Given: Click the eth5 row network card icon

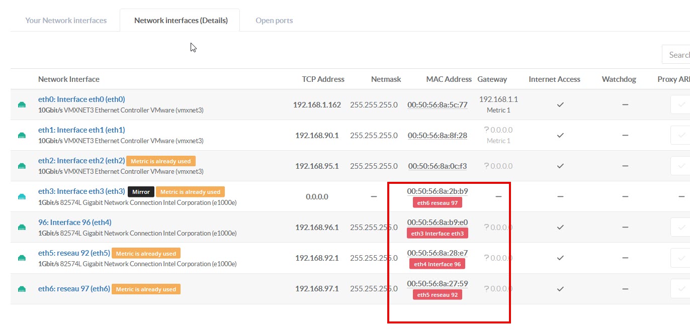Looking at the screenshot, I should pyautogui.click(x=22, y=258).
